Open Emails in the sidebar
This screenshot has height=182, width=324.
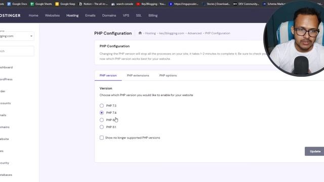(3, 115)
